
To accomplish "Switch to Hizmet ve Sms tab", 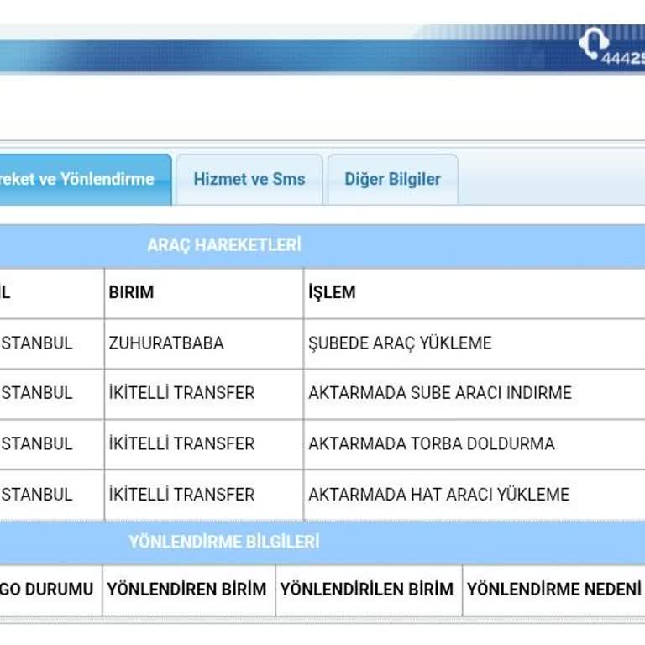I will [x=249, y=180].
